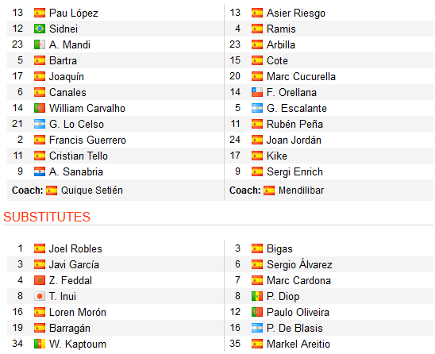Click the Paraguay flag next to A. Sanabria

[40, 171]
